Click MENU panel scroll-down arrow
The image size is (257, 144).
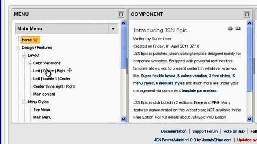click(123, 119)
